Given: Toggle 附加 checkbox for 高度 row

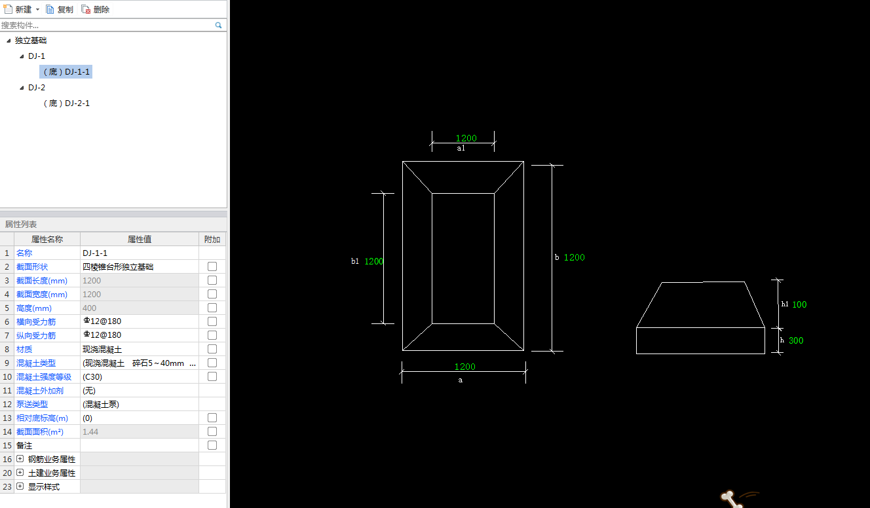Looking at the screenshot, I should pos(212,308).
